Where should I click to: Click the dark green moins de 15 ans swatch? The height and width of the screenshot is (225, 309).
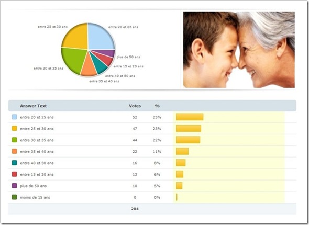click(14, 197)
